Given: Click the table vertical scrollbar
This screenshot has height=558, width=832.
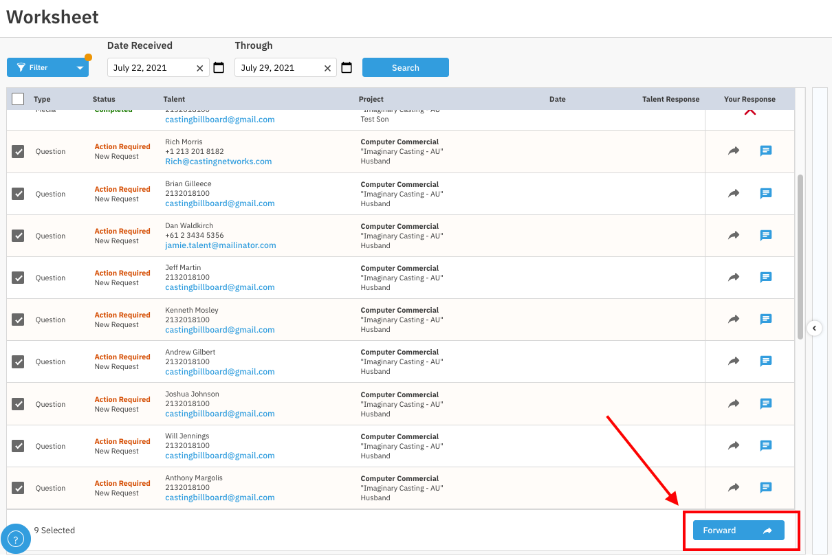Looking at the screenshot, I should pyautogui.click(x=800, y=256).
